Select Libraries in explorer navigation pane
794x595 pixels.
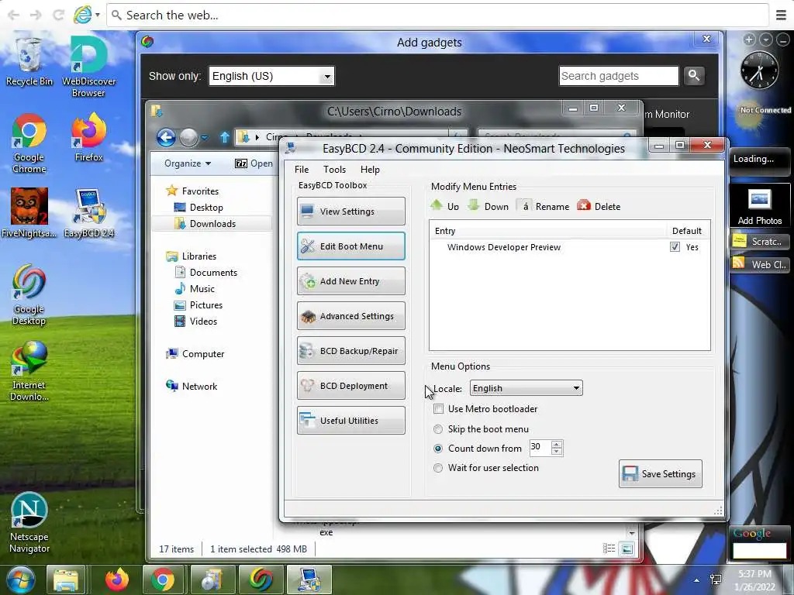198,256
